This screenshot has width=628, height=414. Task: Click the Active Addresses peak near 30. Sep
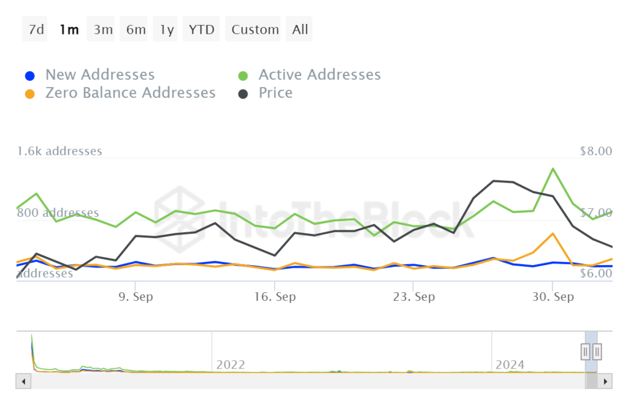point(553,169)
